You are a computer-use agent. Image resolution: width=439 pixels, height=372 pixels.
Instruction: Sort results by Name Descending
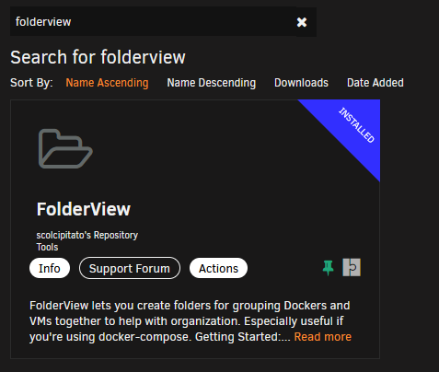[212, 83]
